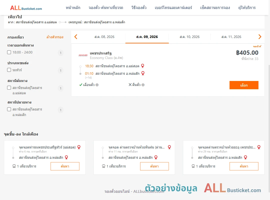
Task: Open the วิธีจองตั๋ว menu item
Action: (139, 7)
